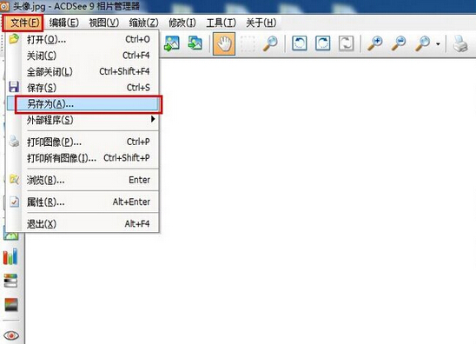Open the zoom dropdown arrow

coord(438,44)
